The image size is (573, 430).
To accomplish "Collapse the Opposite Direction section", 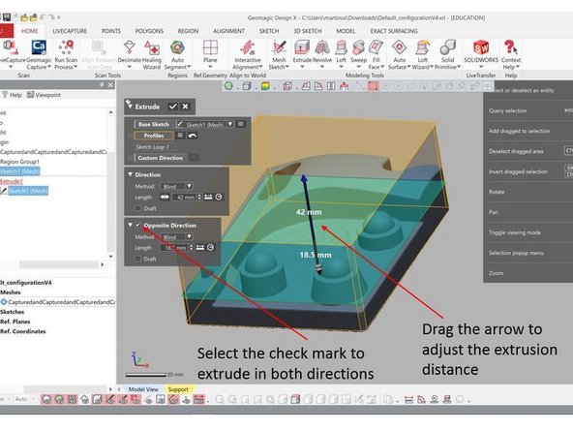I will (x=130, y=225).
